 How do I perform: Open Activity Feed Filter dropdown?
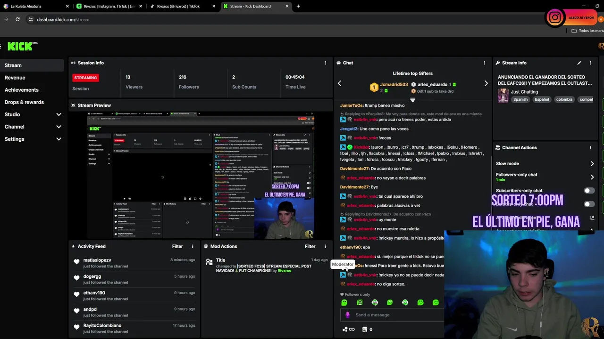[177, 246]
